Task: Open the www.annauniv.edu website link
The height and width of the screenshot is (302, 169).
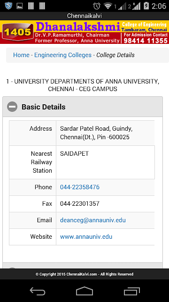Action: (86, 236)
